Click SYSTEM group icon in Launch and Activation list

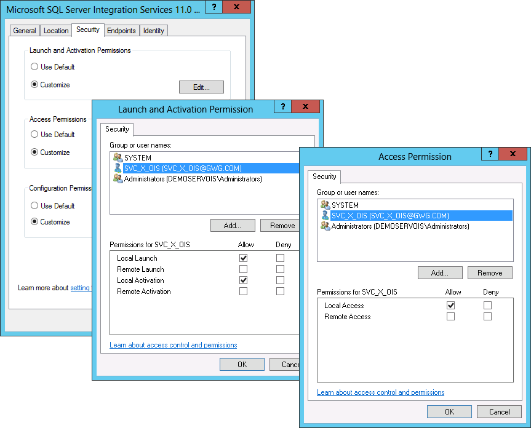point(118,157)
